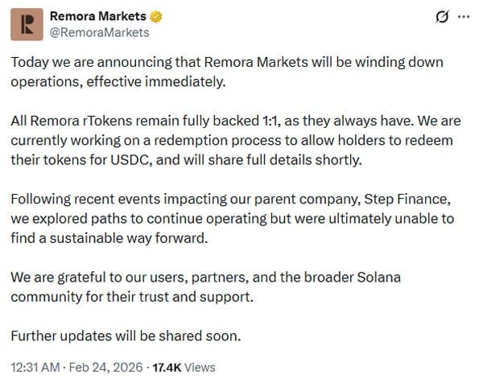Open the three-dot more options menu
Screen dimensions: 483x383
(464, 16)
